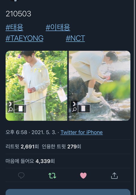Open the #태용 hashtag

coord(14,27)
